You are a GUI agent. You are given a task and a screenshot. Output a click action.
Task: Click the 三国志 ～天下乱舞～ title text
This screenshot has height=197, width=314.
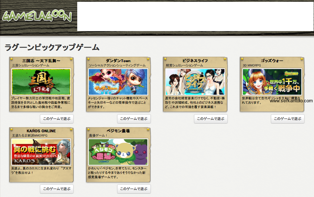click(x=41, y=61)
